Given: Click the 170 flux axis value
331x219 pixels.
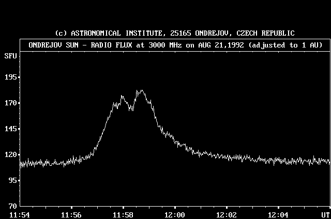Looking at the screenshot, I should 11,103.
